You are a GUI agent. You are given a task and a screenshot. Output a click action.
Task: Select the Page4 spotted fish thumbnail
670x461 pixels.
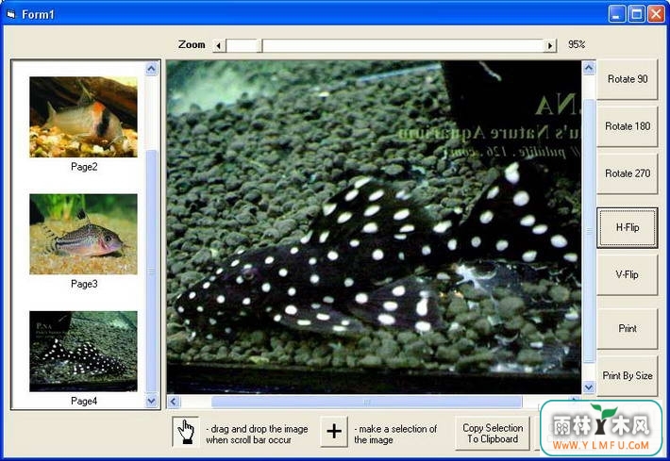(83, 351)
